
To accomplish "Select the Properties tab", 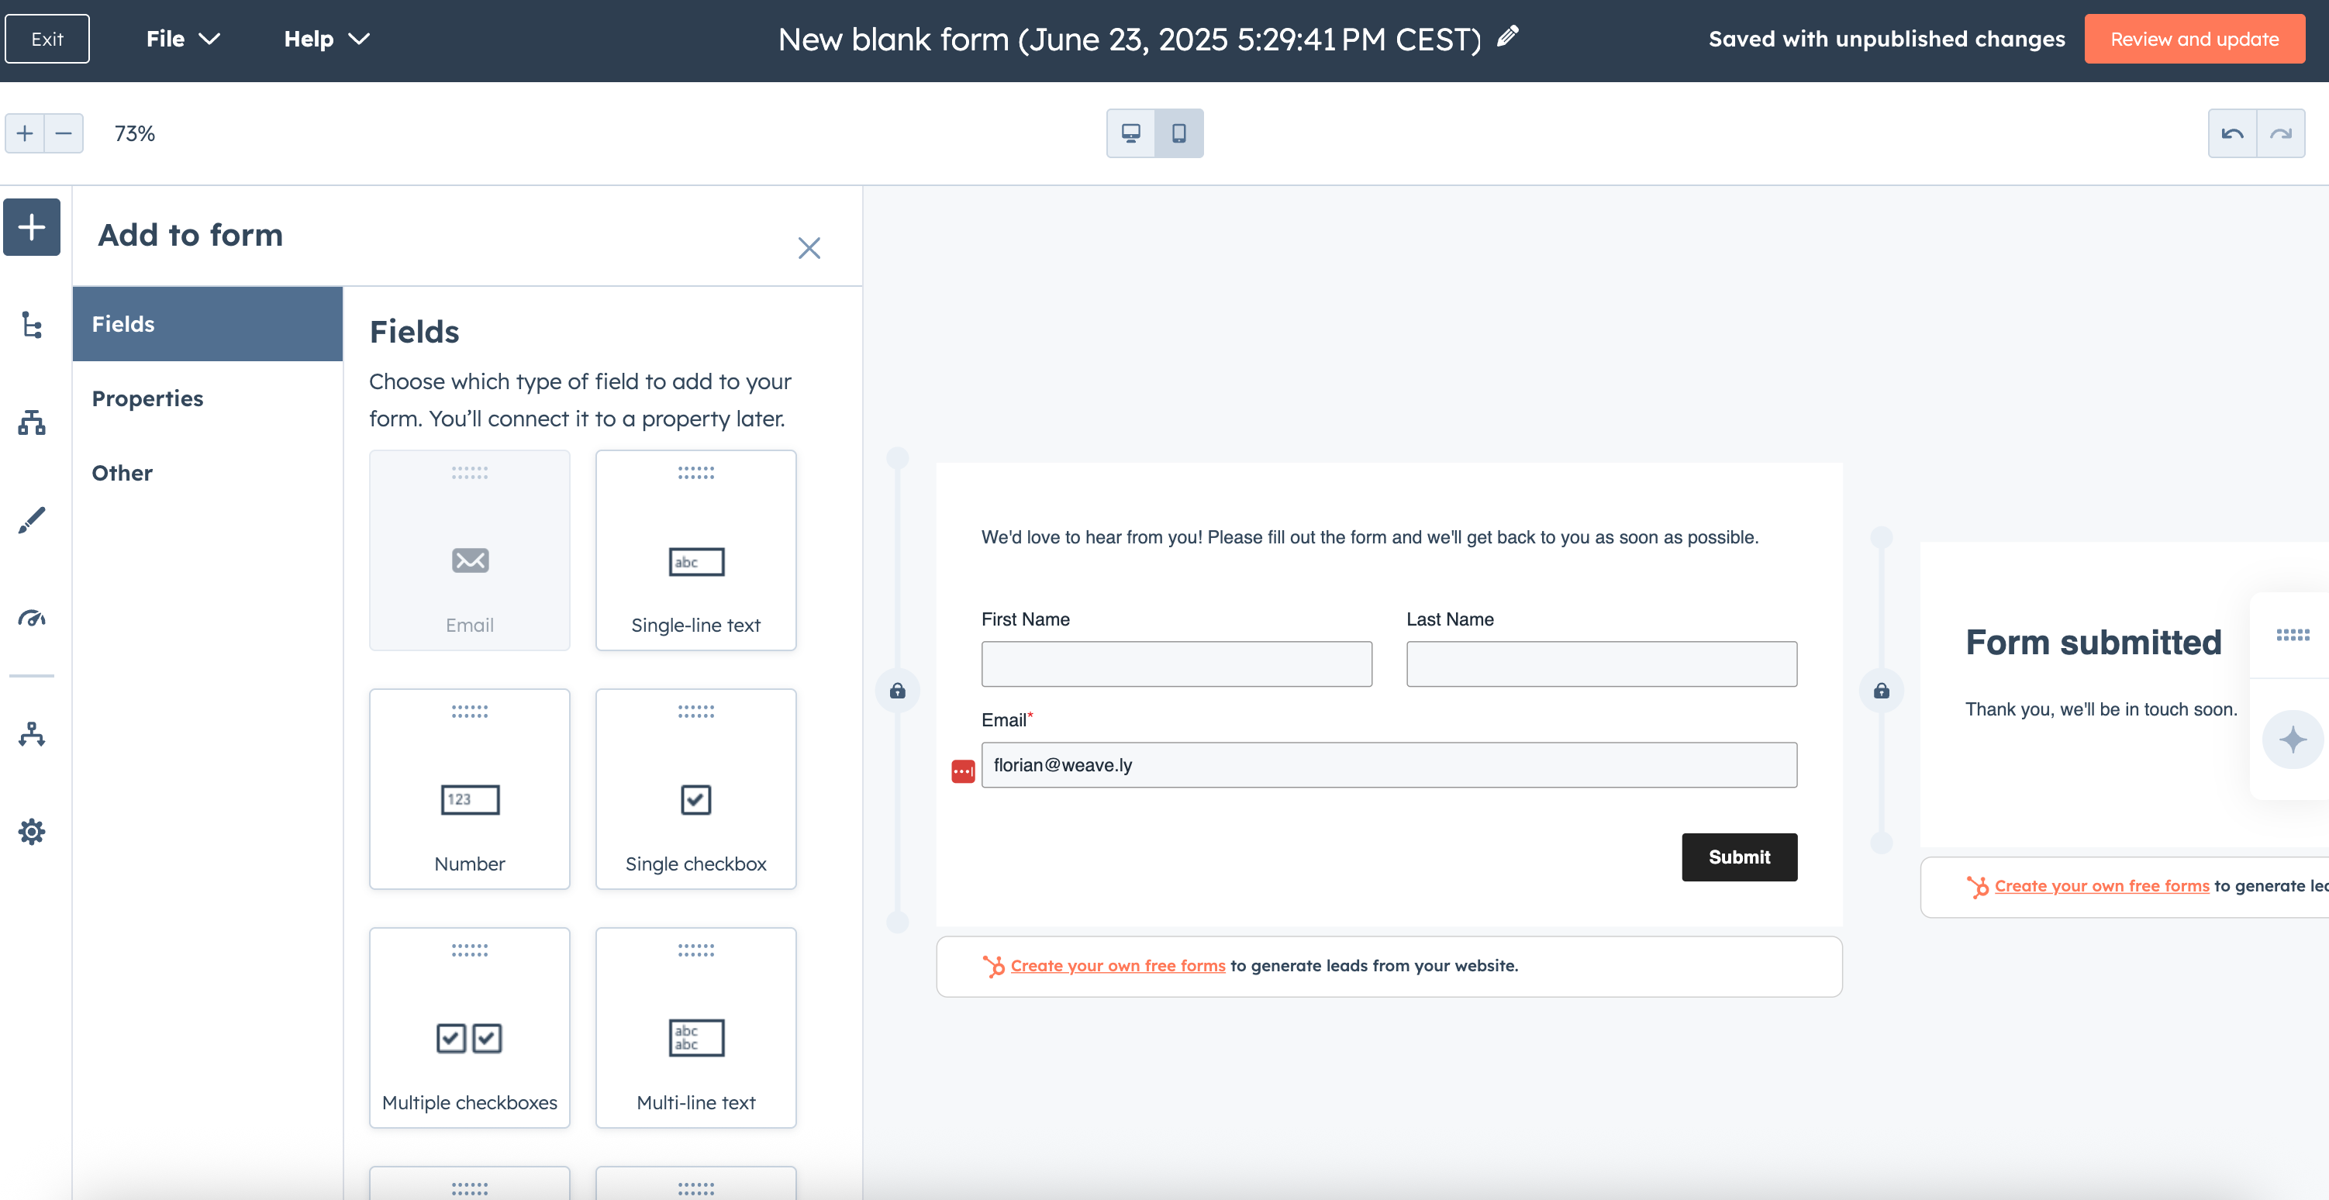I will coord(208,398).
